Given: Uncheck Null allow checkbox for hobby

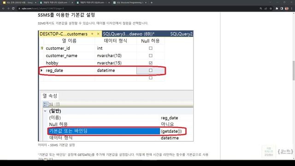Looking at the screenshot, I should tap(151, 63).
